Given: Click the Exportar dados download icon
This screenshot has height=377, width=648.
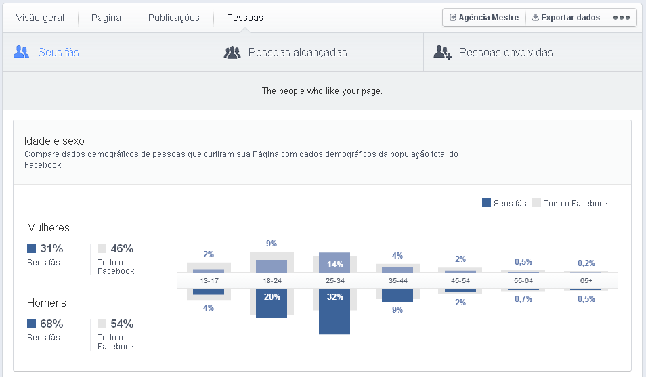Looking at the screenshot, I should coord(535,18).
